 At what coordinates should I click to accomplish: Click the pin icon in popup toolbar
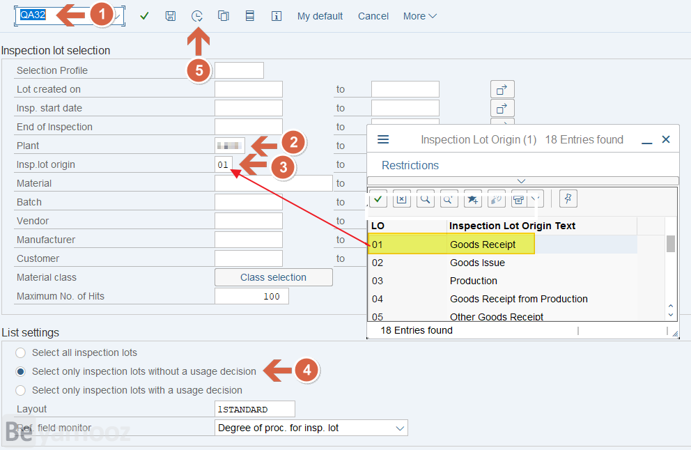[568, 199]
